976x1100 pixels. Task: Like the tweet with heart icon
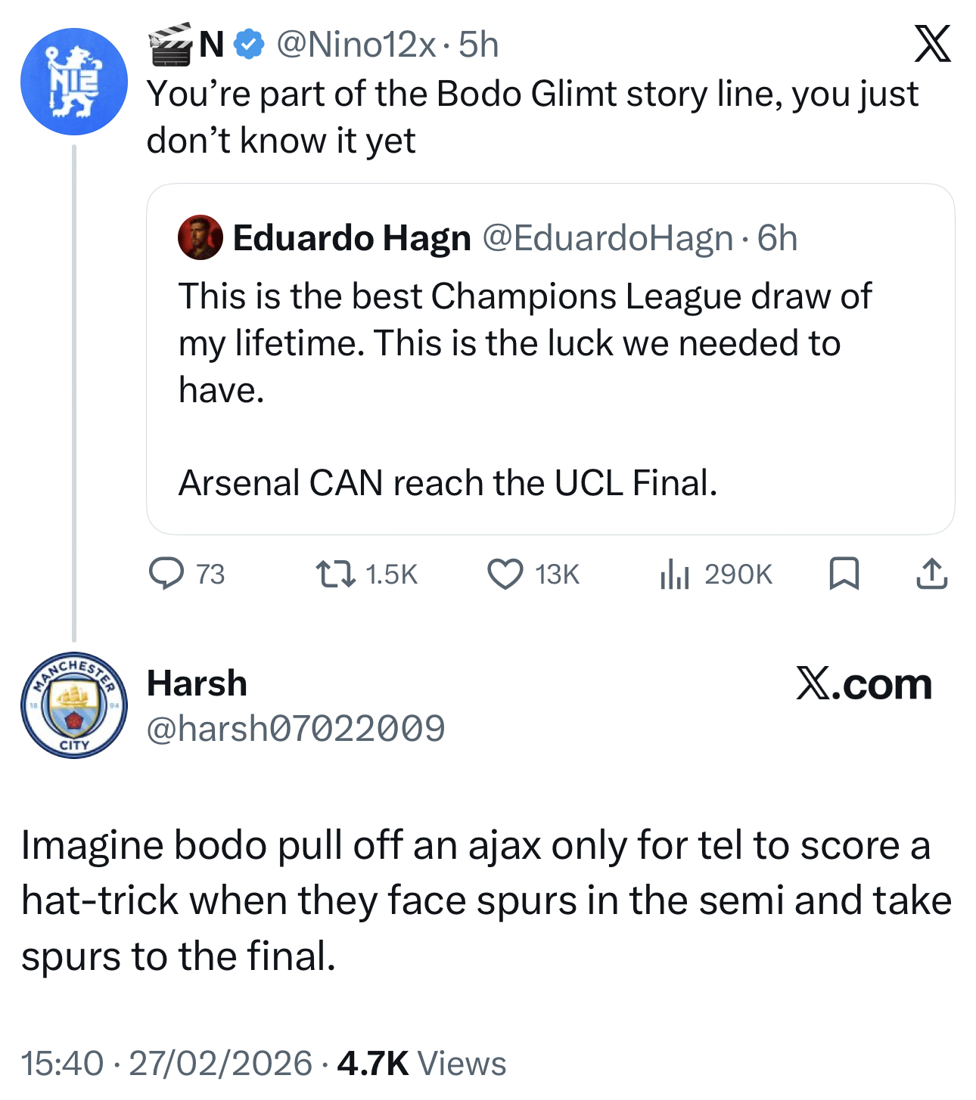tap(505, 574)
